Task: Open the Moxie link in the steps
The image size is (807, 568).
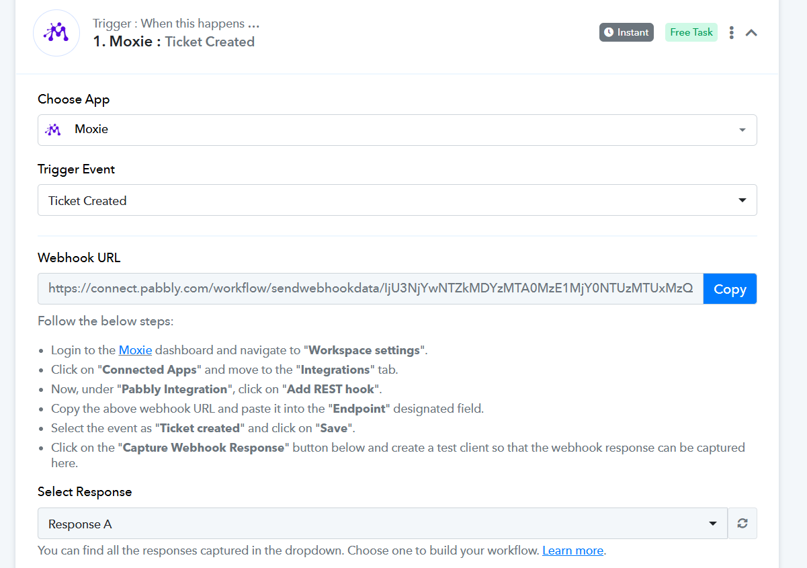Action: tap(135, 350)
